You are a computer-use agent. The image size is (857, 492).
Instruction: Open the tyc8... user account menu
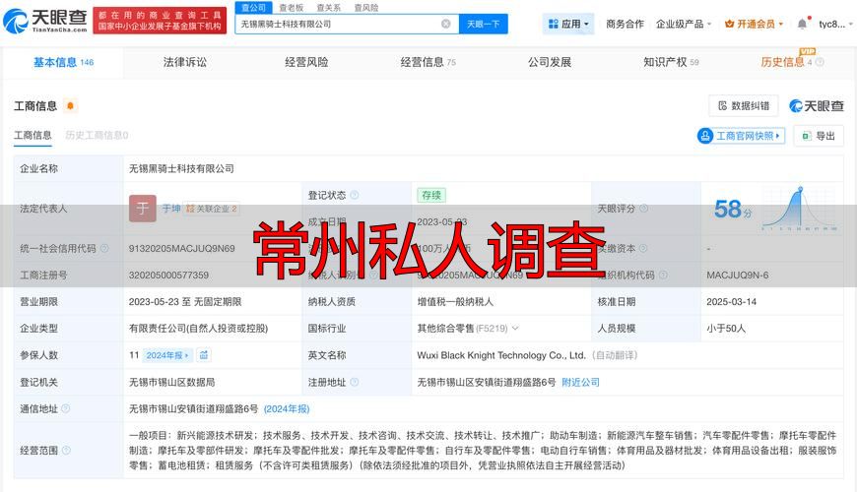835,24
